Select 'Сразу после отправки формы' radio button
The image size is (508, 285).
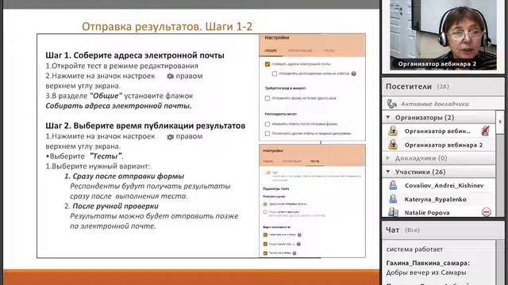[265, 204]
